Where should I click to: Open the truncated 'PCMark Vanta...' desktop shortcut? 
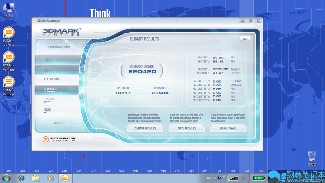click(x=9, y=37)
